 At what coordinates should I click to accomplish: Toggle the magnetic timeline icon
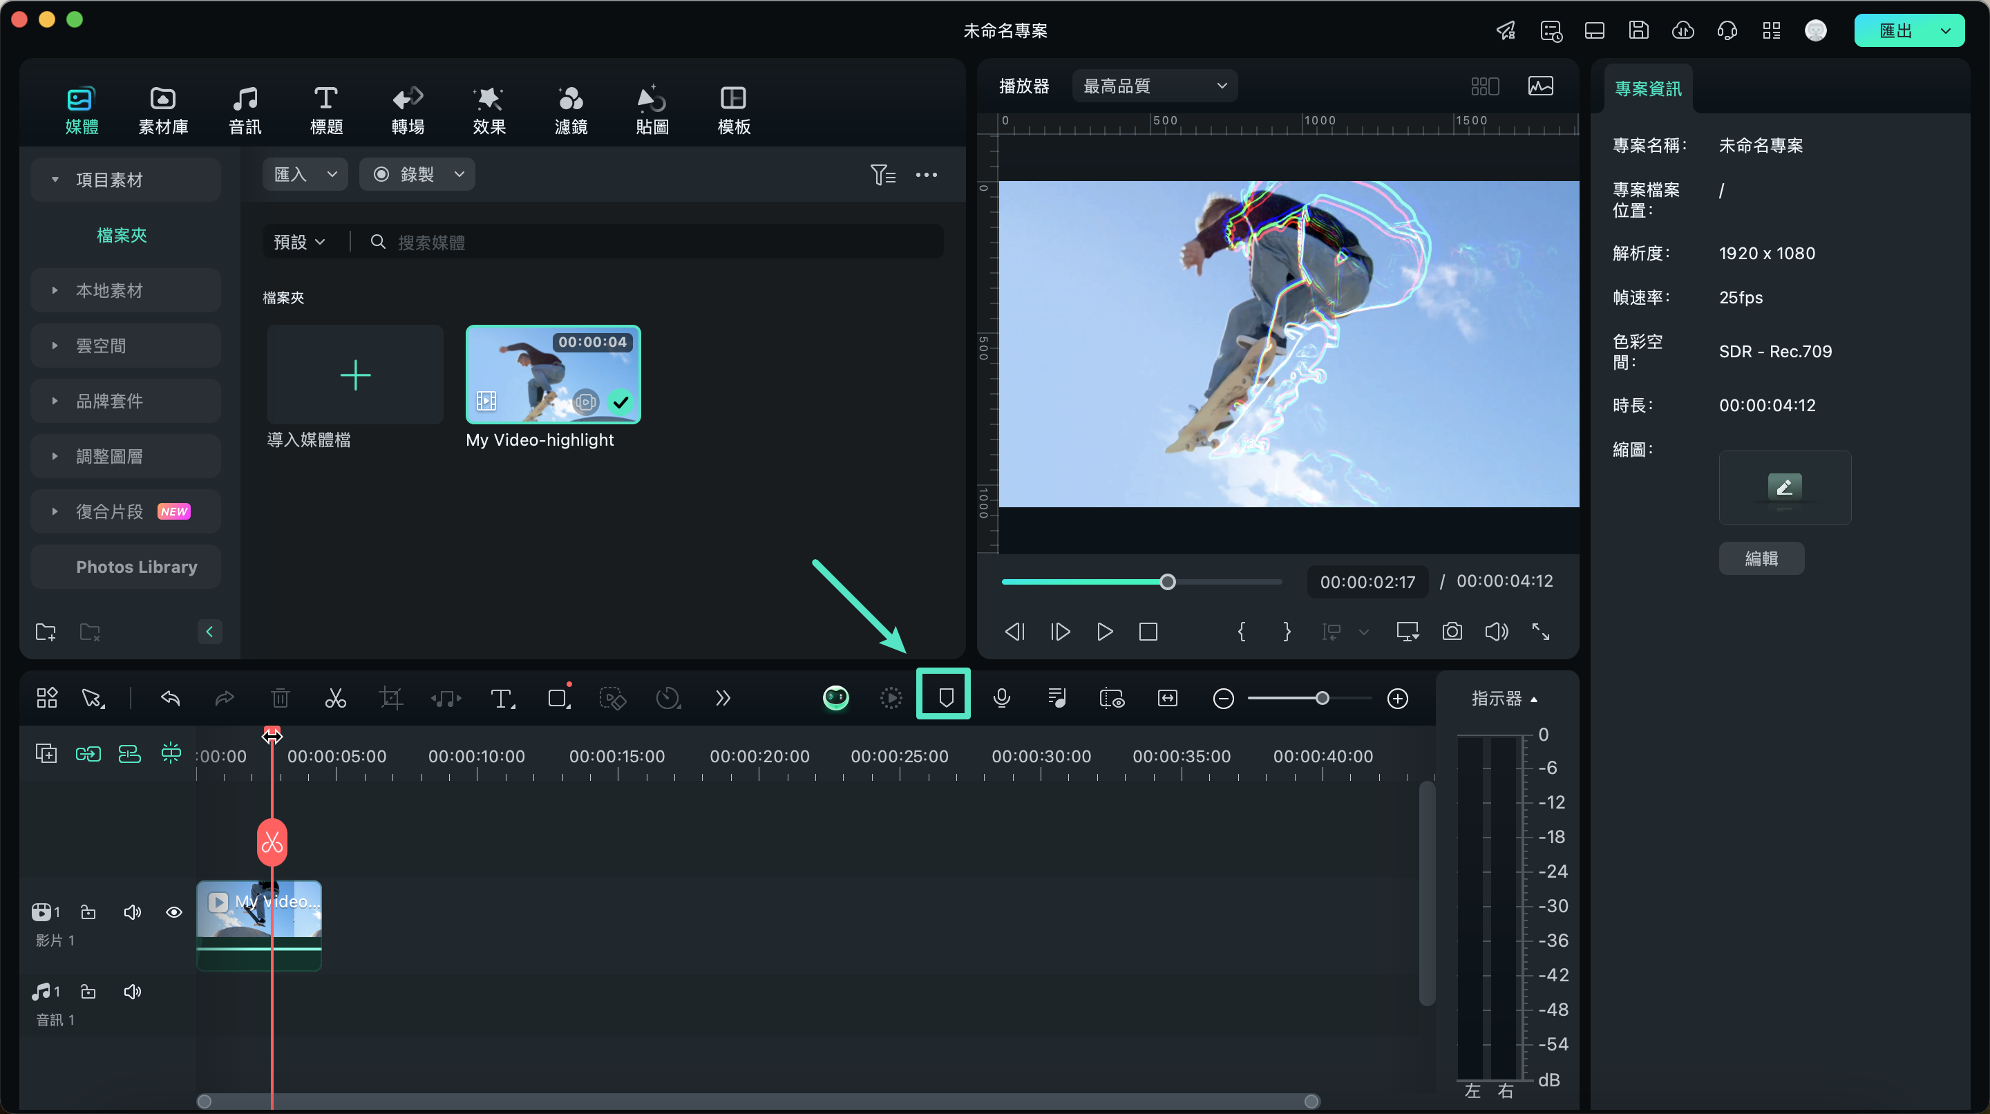point(129,753)
